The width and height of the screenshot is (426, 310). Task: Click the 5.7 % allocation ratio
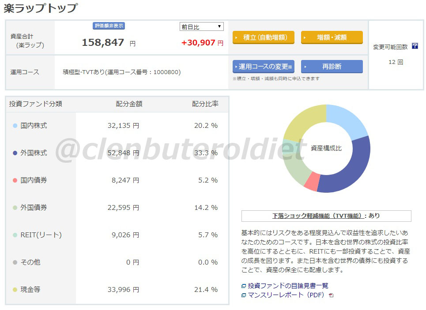point(208,235)
